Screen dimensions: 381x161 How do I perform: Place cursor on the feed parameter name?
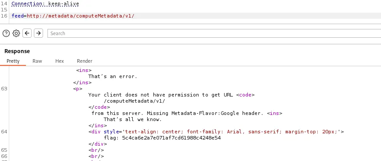18,16
